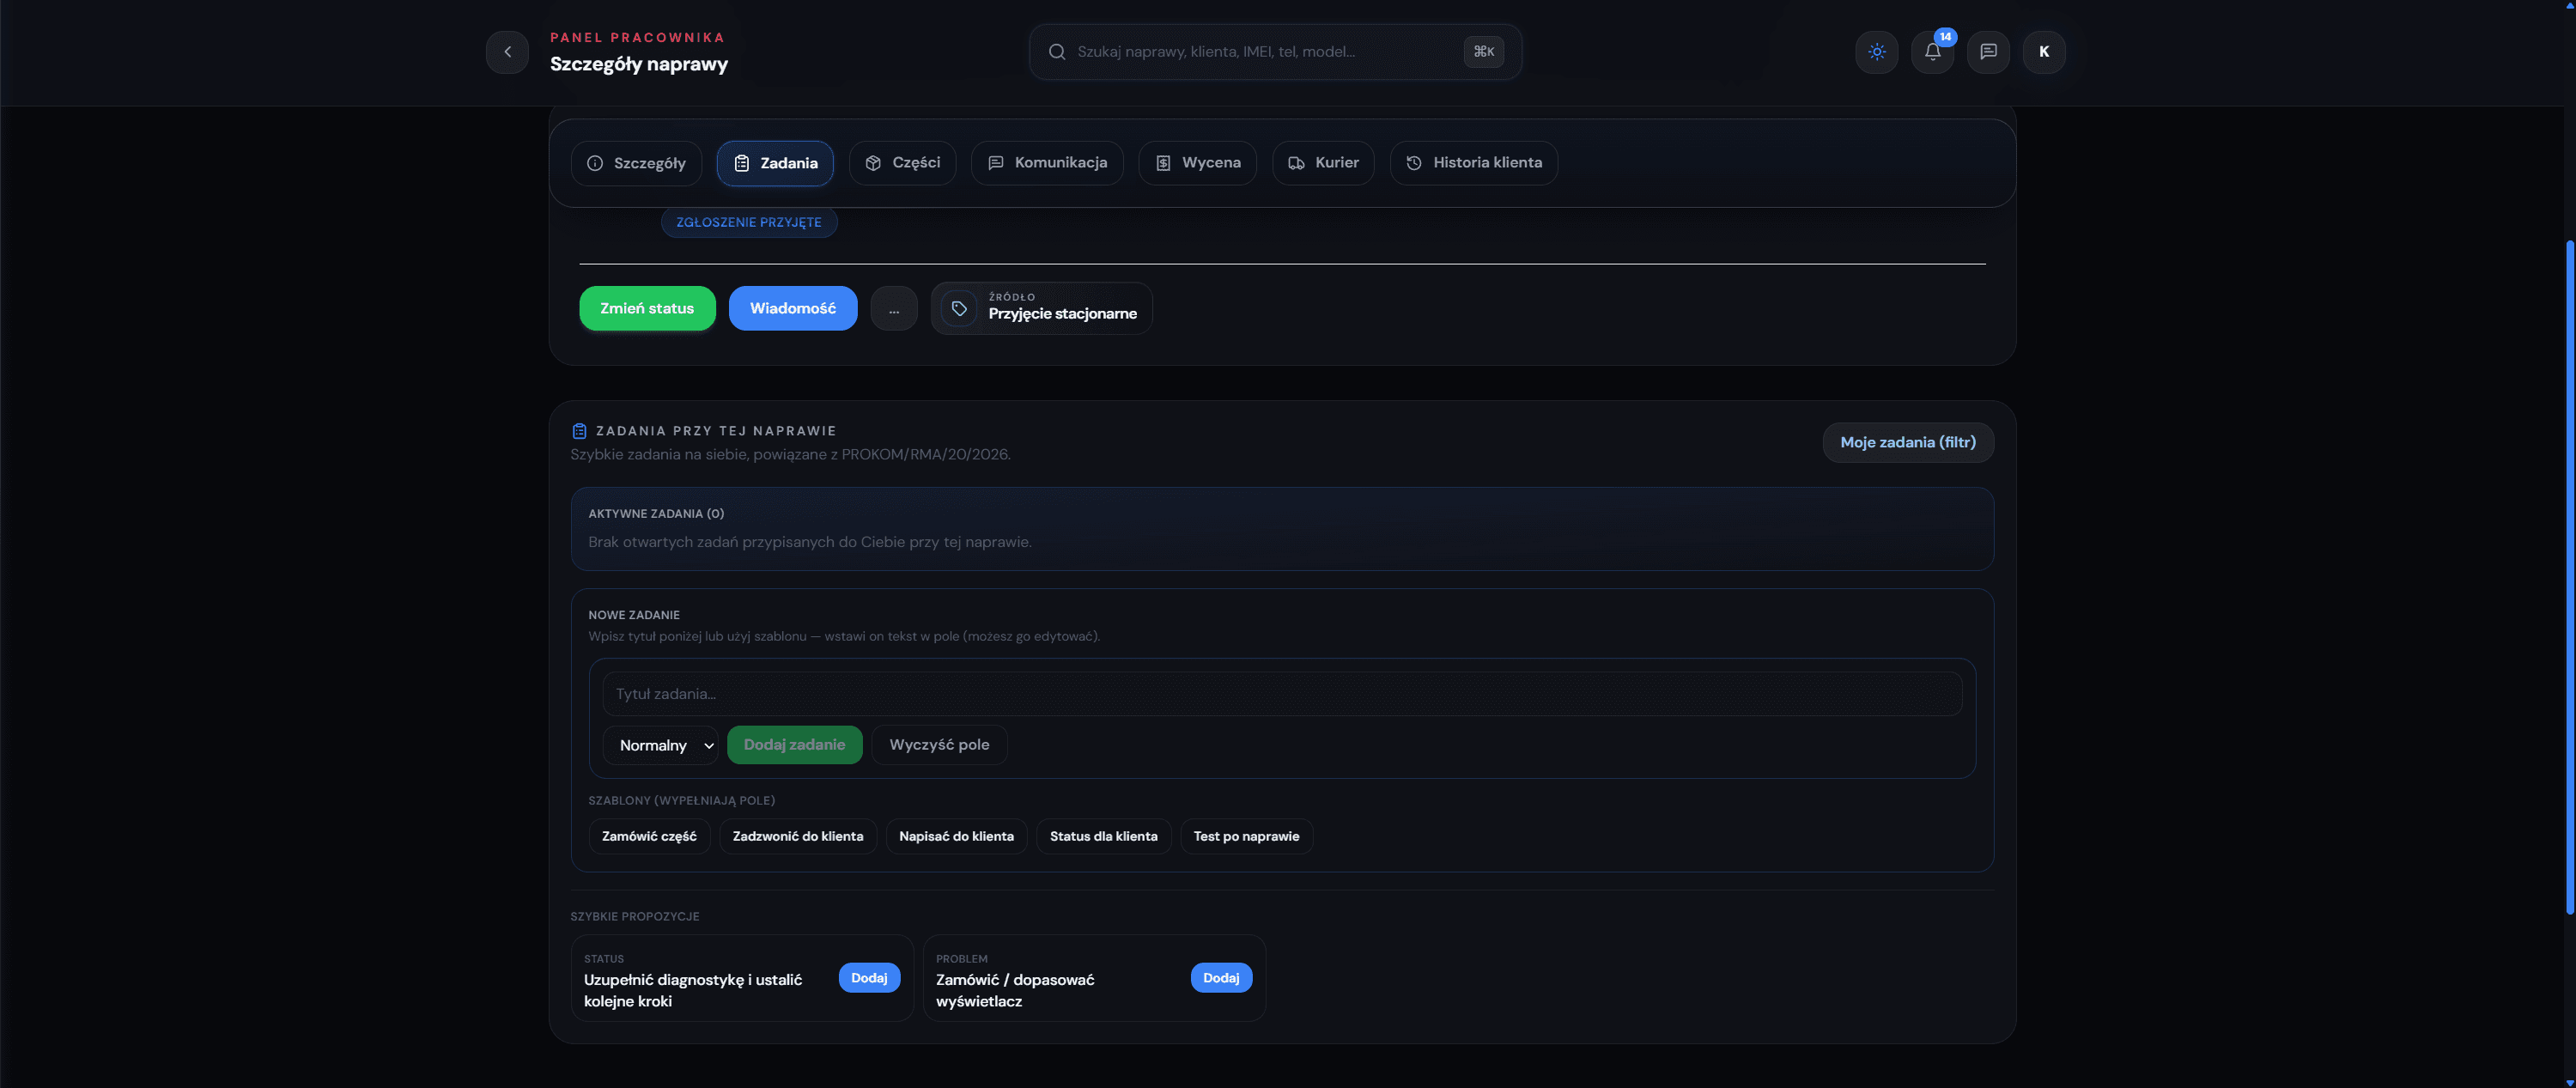Click the Szybkie propozycje label

point(635,917)
